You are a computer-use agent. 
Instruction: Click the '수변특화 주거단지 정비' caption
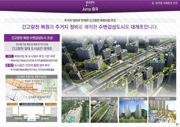click(x=133, y=99)
